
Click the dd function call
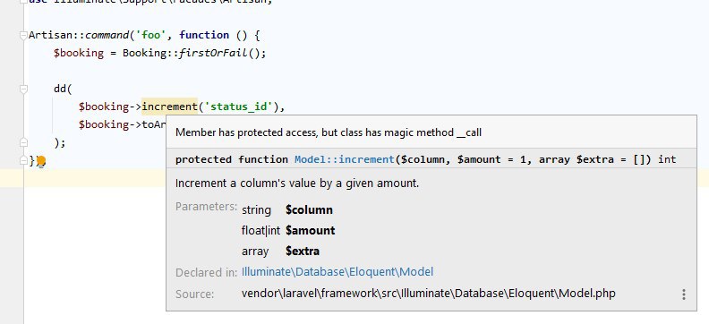click(60, 89)
